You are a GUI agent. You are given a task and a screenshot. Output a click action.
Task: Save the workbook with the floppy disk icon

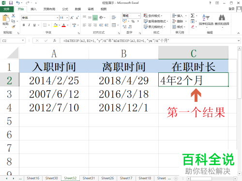click(11, 3)
